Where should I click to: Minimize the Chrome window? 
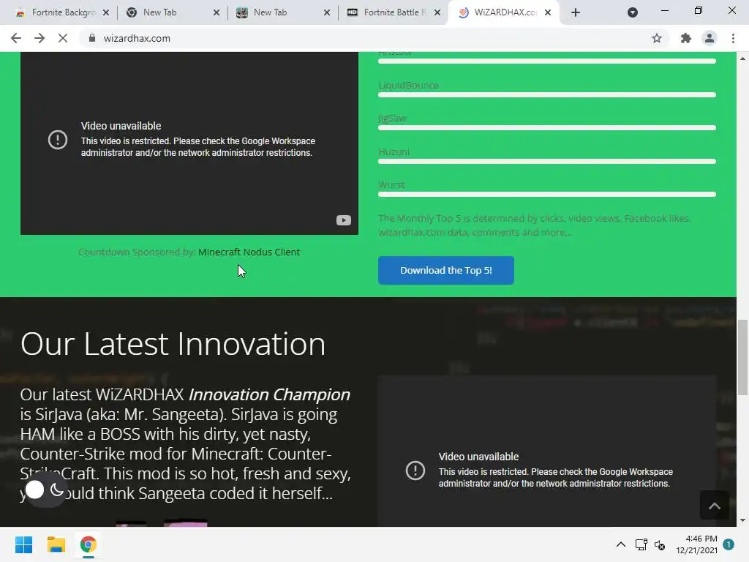pyautogui.click(x=664, y=10)
